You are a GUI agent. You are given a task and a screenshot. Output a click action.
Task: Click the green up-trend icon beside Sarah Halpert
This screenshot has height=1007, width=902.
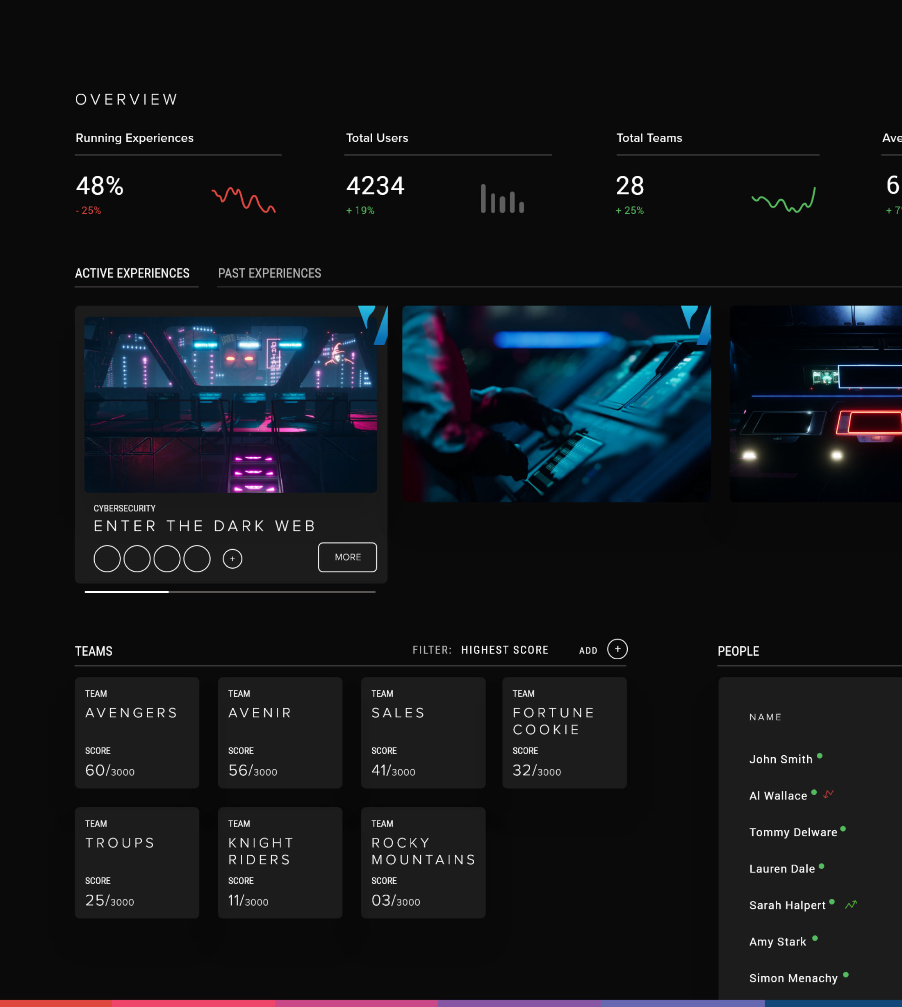(x=851, y=904)
